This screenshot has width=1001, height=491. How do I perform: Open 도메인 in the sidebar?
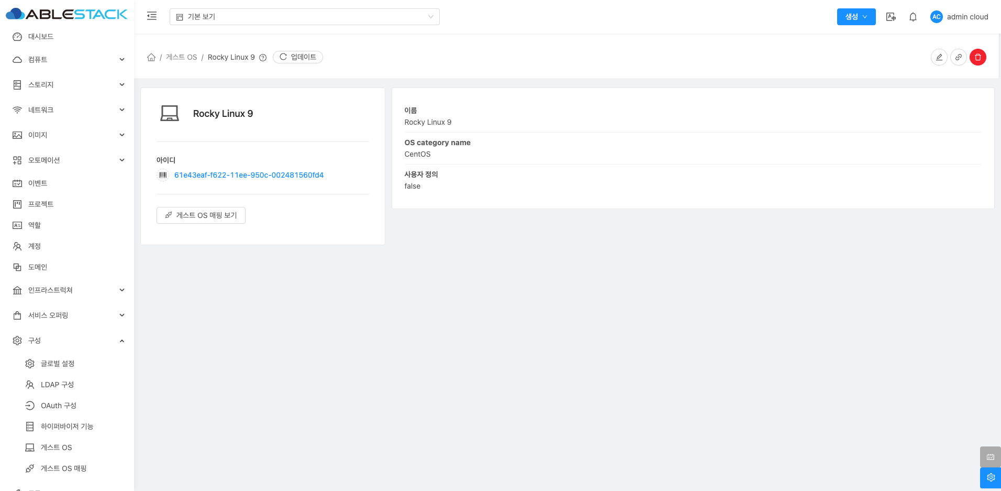pyautogui.click(x=67, y=267)
